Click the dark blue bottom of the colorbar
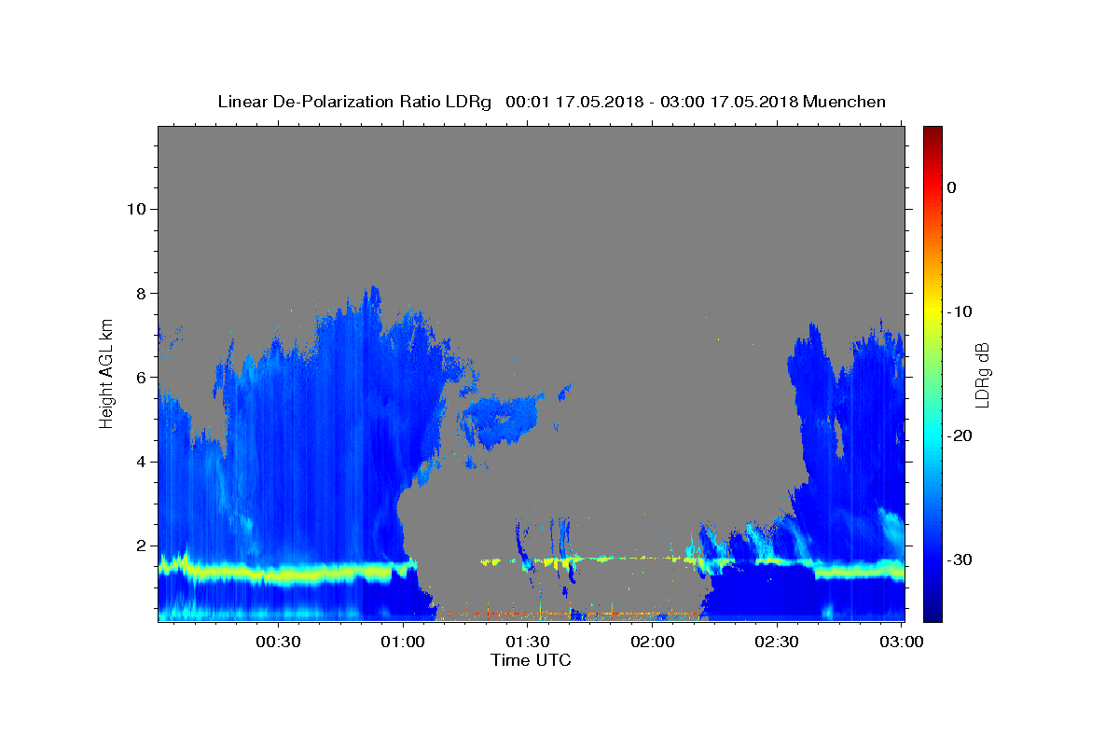Image resolution: width=1119 pixels, height=746 pixels. tap(932, 614)
